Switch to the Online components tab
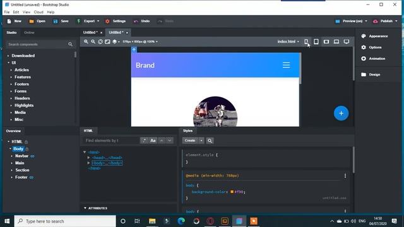Viewport: 404px width, 227px height. [x=29, y=32]
